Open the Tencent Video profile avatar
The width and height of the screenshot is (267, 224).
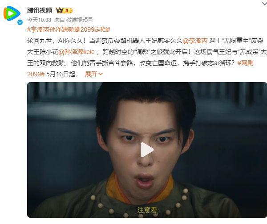[12, 13]
